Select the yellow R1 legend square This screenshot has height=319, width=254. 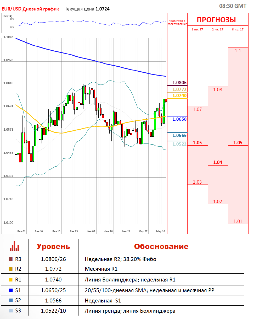11,280
